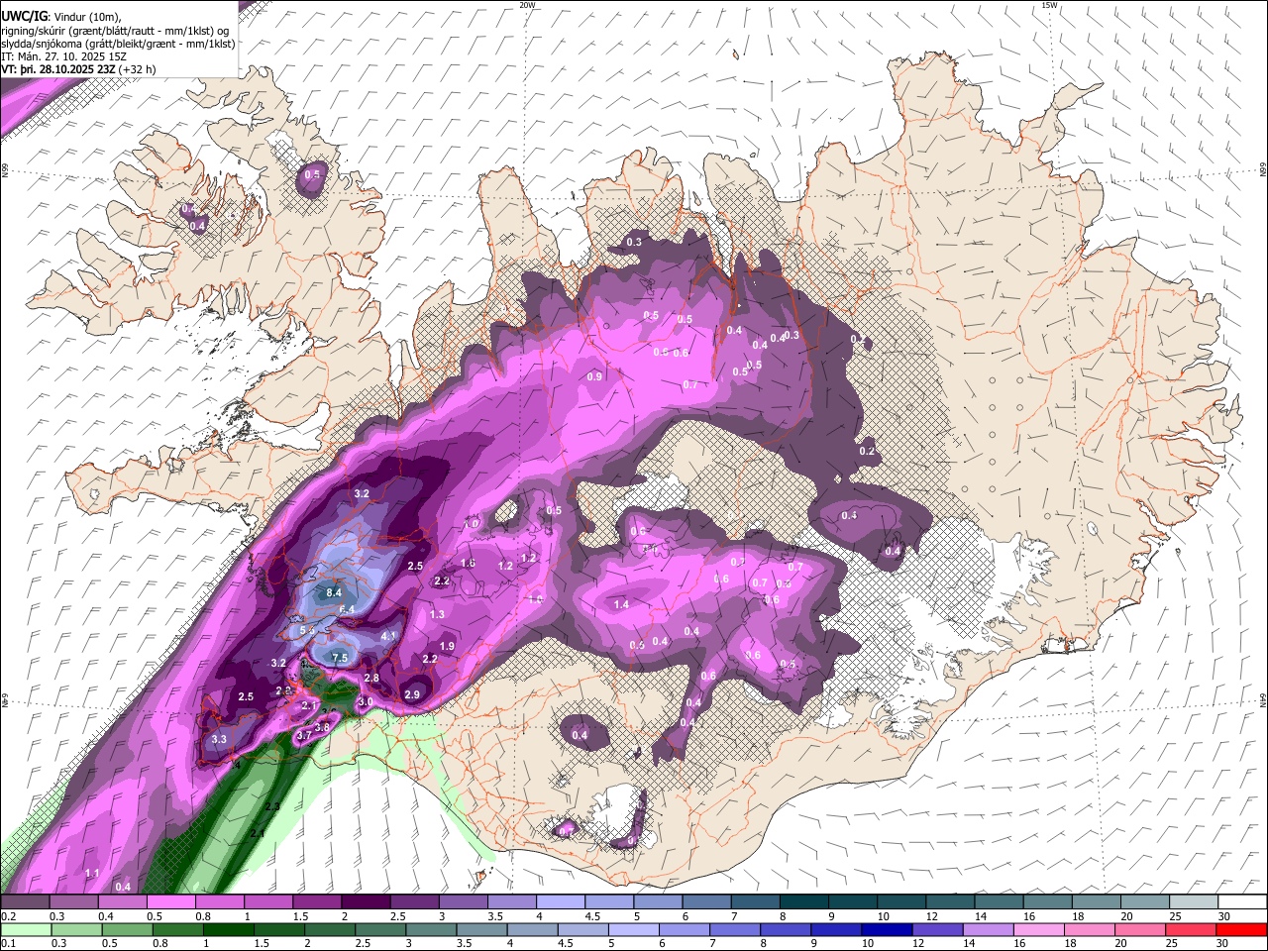Click the 2.8 precipitation value
Viewport: 1268px width, 951px height.
[x=371, y=678]
